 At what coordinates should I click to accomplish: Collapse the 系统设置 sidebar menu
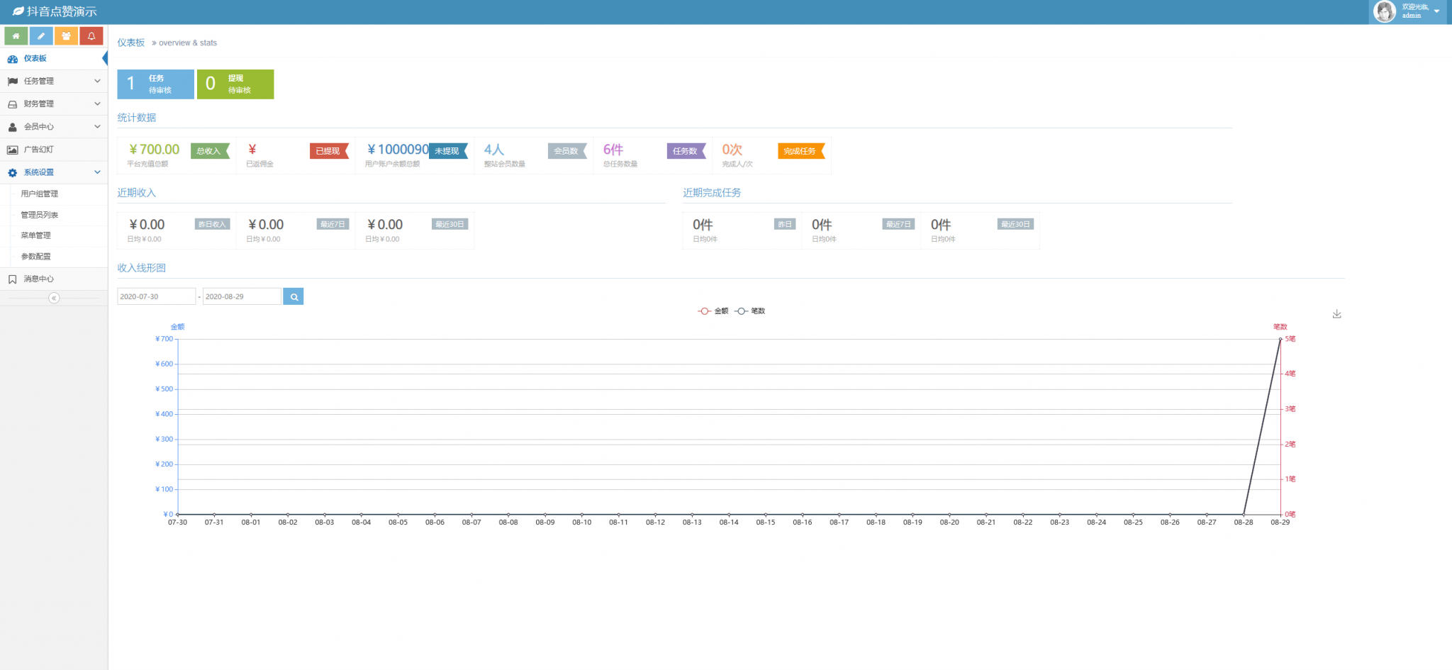tap(53, 172)
